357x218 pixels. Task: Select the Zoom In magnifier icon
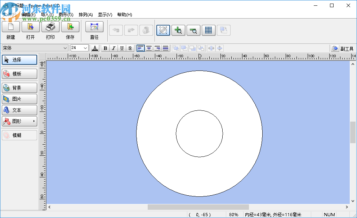(178, 30)
